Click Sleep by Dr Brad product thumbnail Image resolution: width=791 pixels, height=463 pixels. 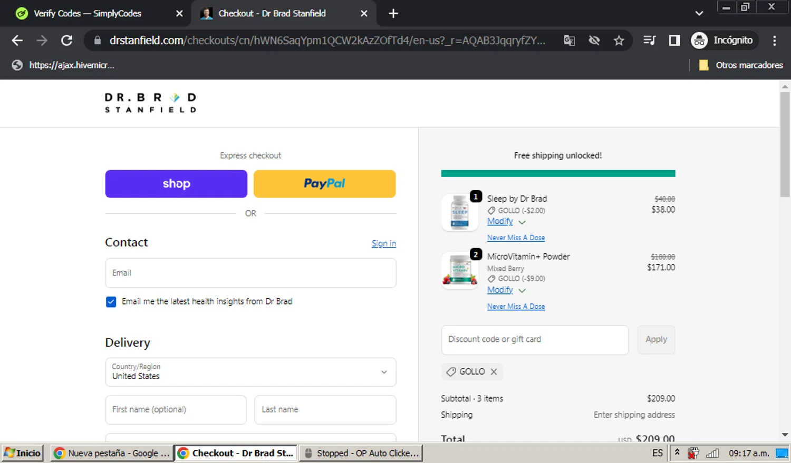(460, 212)
